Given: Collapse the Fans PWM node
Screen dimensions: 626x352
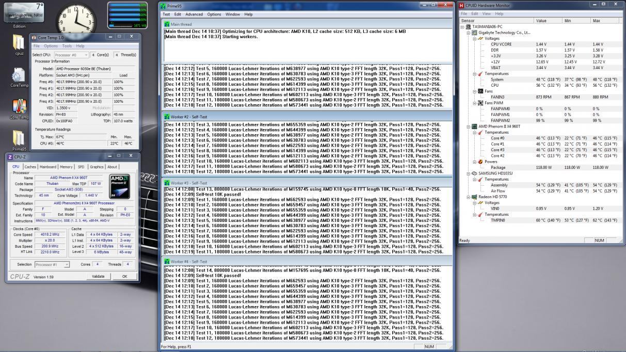Looking at the screenshot, I should click(x=475, y=103).
